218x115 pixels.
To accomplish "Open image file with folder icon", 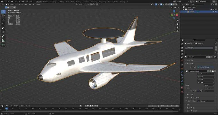I will click(213, 71).
